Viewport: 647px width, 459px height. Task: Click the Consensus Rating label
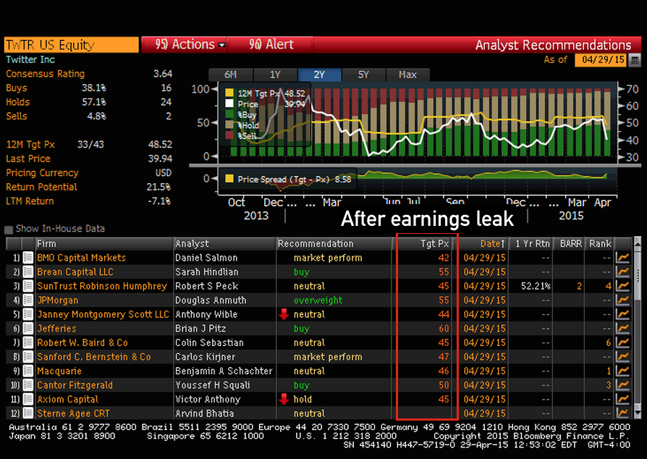point(46,74)
